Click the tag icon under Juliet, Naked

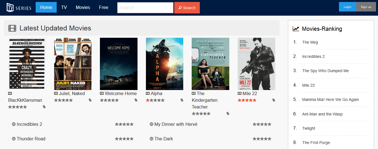pos(90,100)
